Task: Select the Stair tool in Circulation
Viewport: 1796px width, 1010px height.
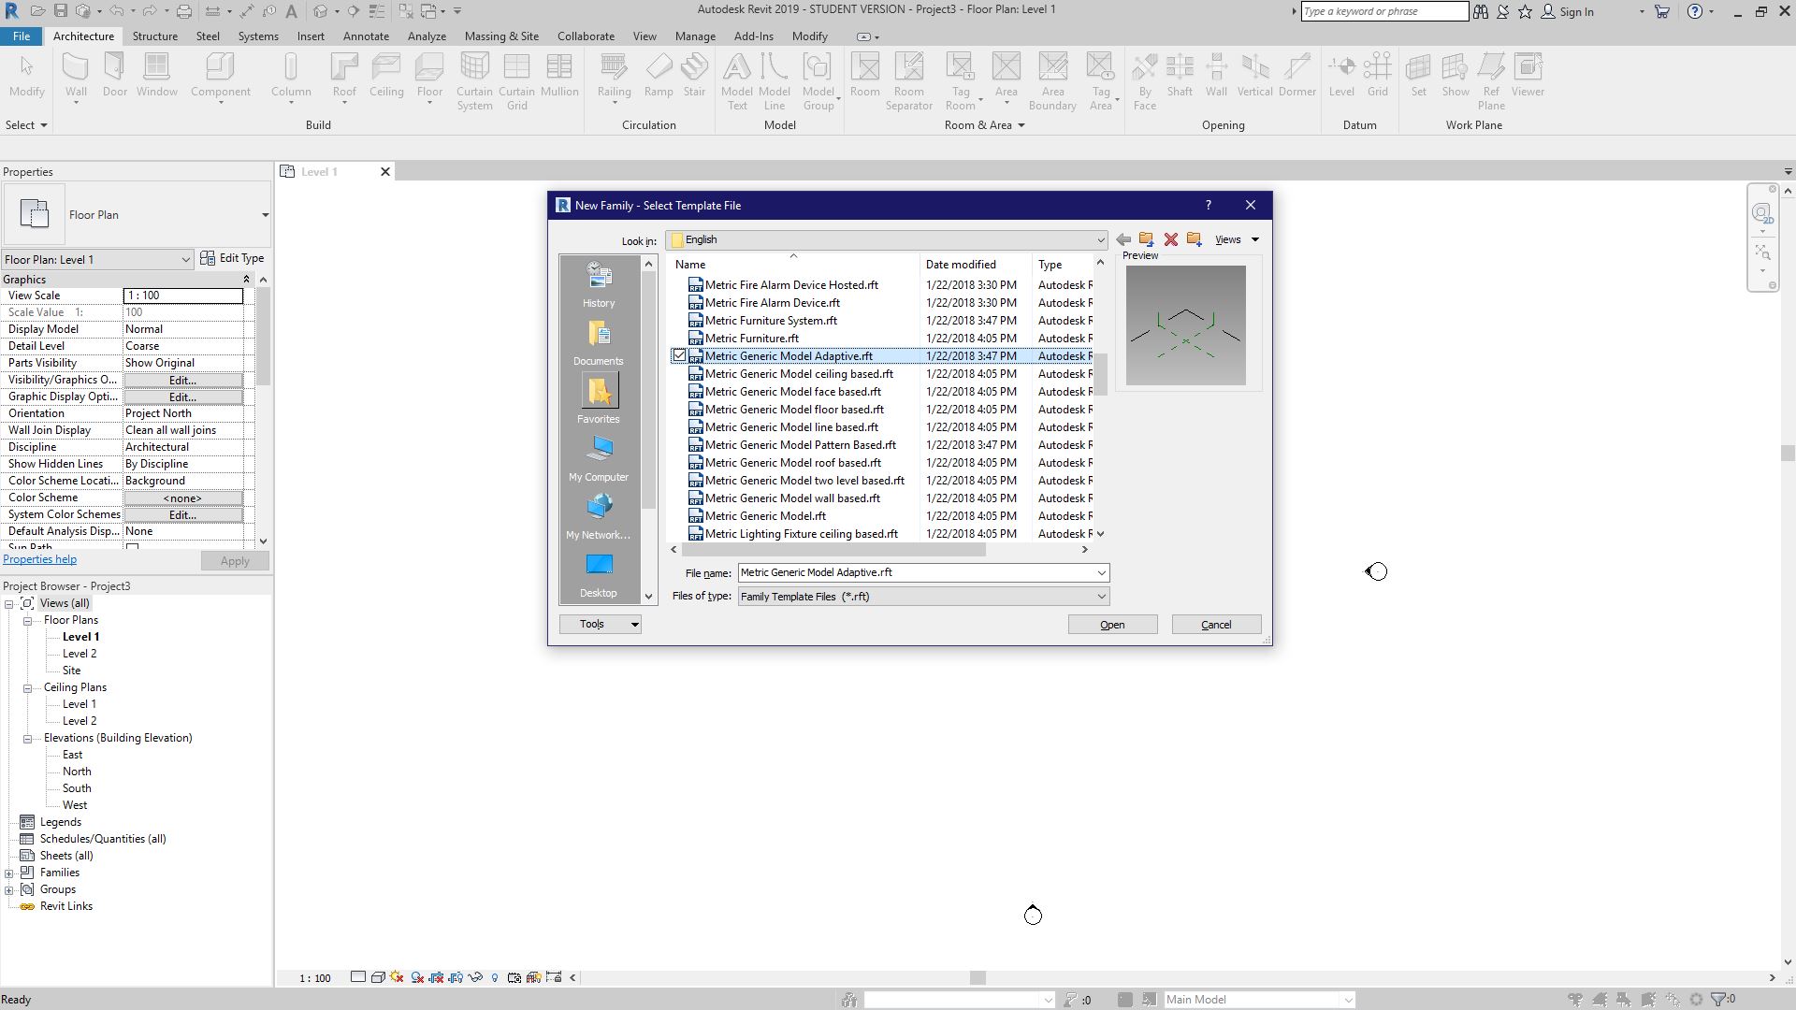Action: coord(694,68)
